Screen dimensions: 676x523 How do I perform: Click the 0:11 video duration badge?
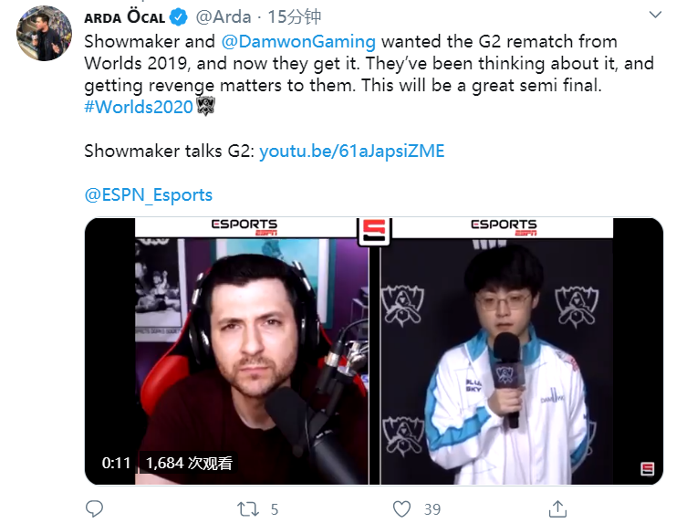point(116,463)
